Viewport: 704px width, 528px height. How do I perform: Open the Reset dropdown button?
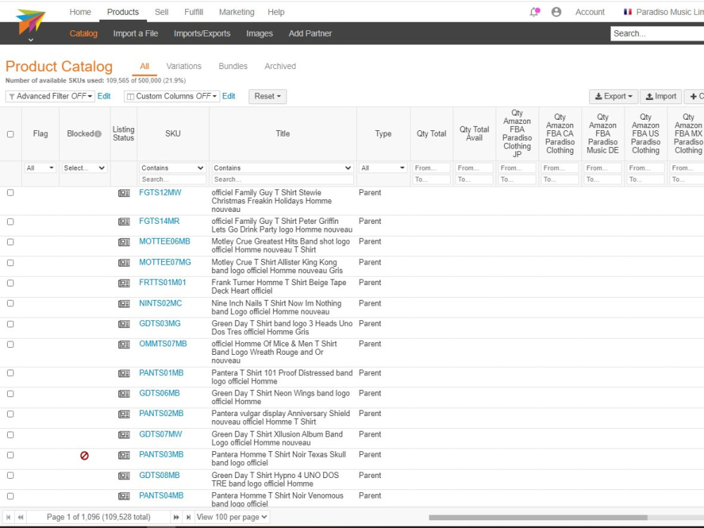(x=268, y=96)
